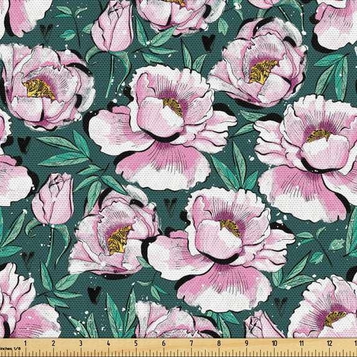Viewport: 357px width, 357px height.
Task: Click the number 6 on the ruler
Action: [164, 343]
